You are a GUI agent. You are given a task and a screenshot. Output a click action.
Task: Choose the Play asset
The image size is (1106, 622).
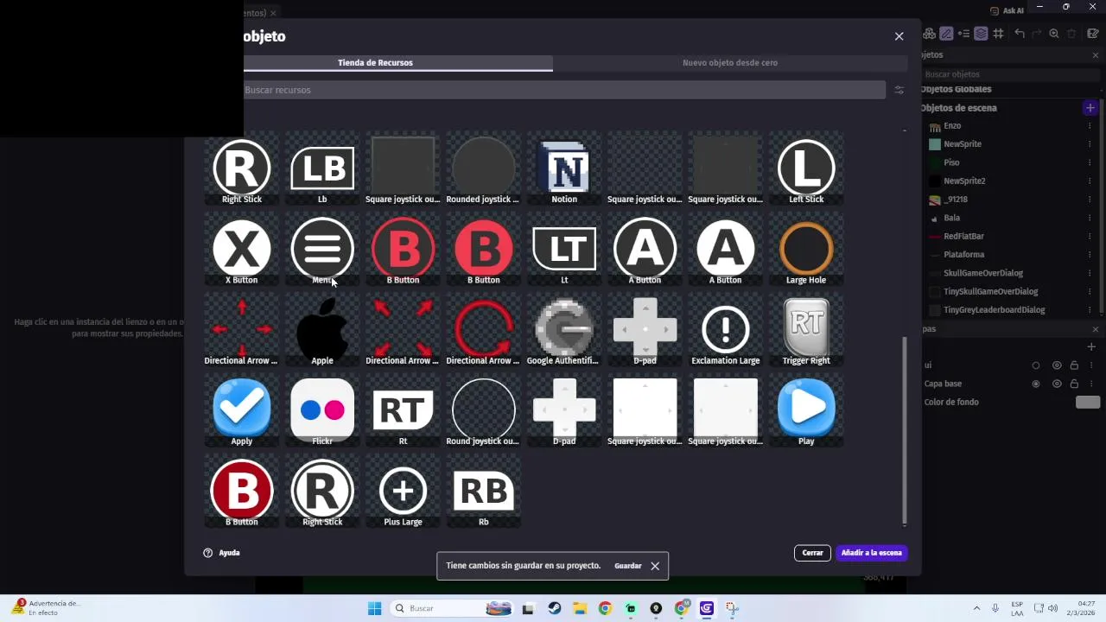click(x=806, y=409)
